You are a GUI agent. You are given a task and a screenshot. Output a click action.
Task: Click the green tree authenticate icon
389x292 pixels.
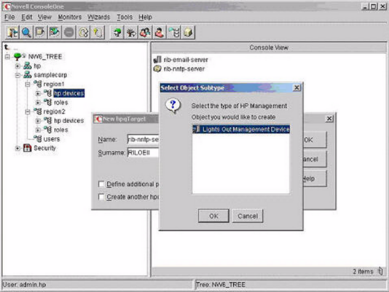tap(117, 32)
